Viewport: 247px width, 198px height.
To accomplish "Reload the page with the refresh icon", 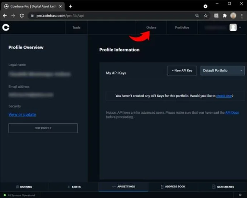I will pyautogui.click(x=22, y=16).
